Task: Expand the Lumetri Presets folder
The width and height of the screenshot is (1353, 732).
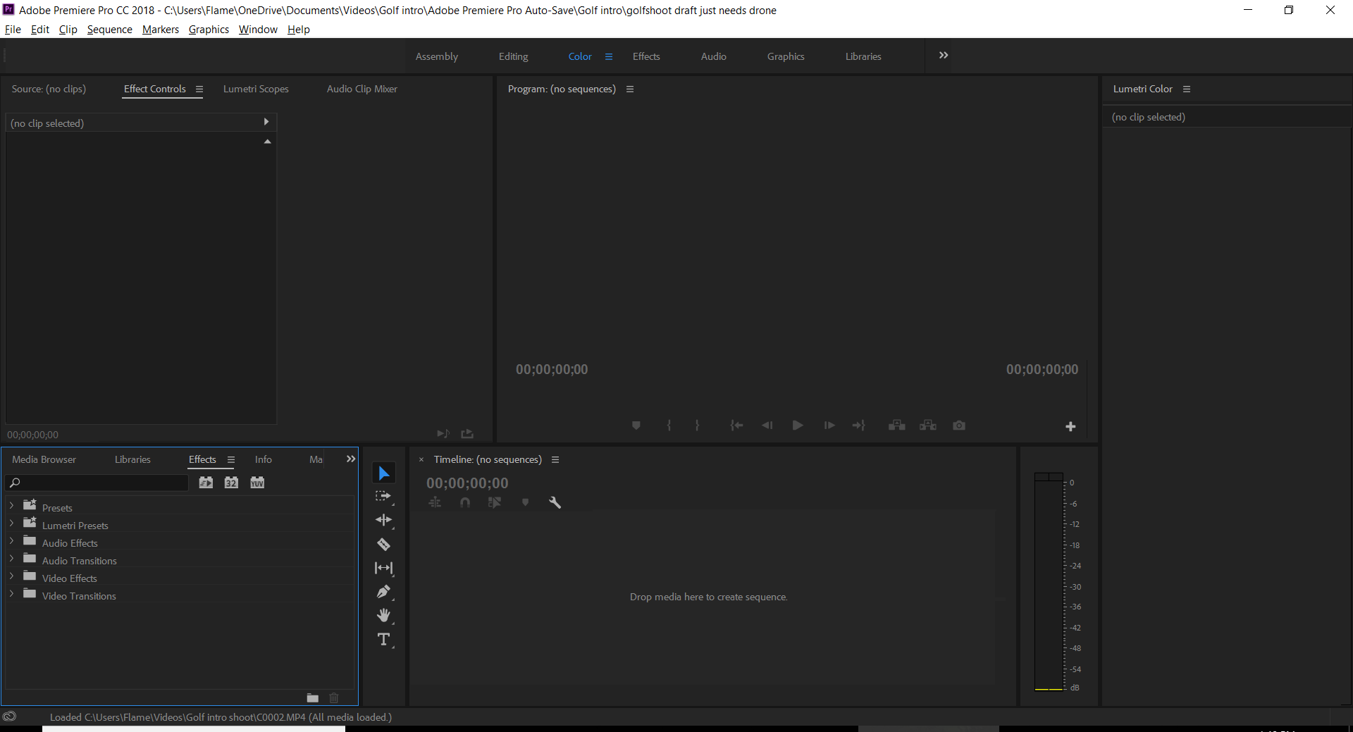Action: pyautogui.click(x=11, y=525)
